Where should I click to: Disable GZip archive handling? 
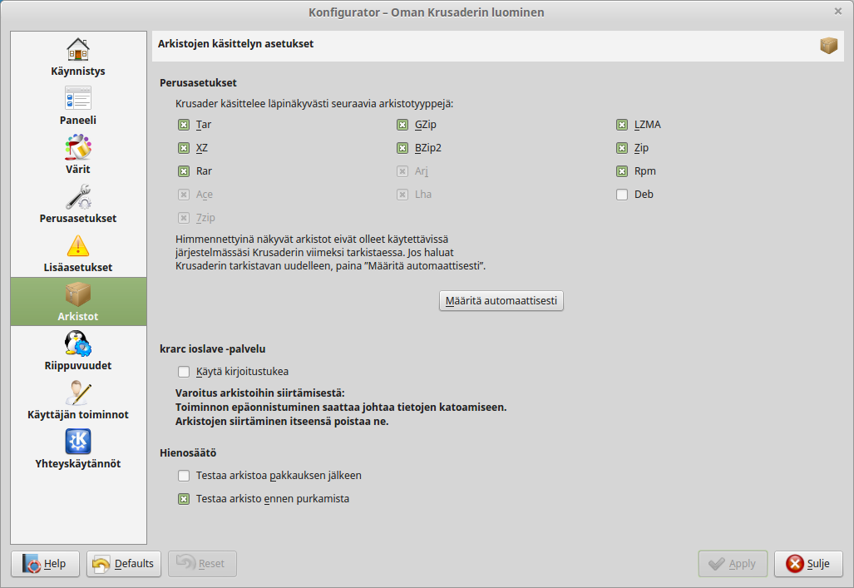(402, 125)
